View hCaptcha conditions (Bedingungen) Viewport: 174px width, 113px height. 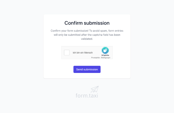(106, 58)
